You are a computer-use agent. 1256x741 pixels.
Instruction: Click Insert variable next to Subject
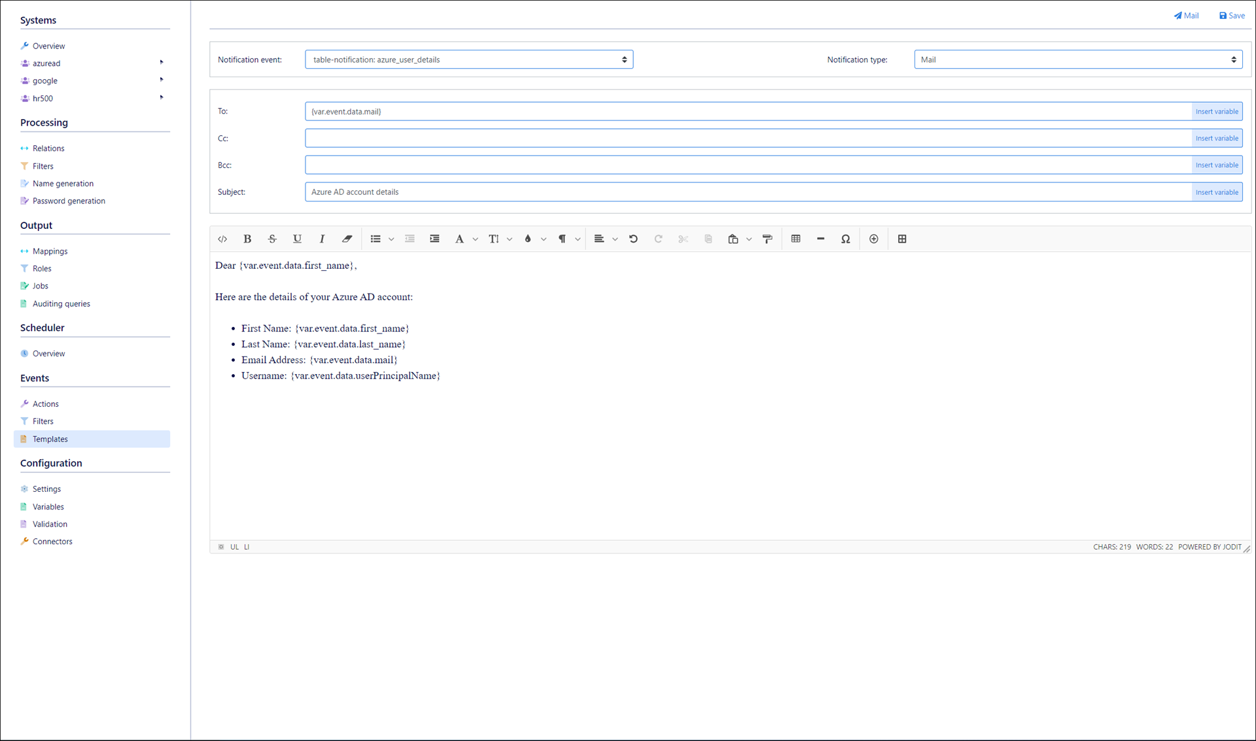1216,192
